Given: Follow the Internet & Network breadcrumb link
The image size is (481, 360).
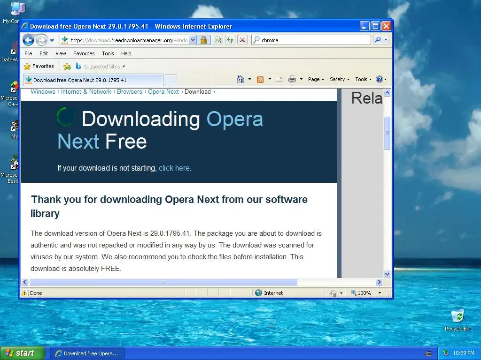Looking at the screenshot, I should pos(86,91).
